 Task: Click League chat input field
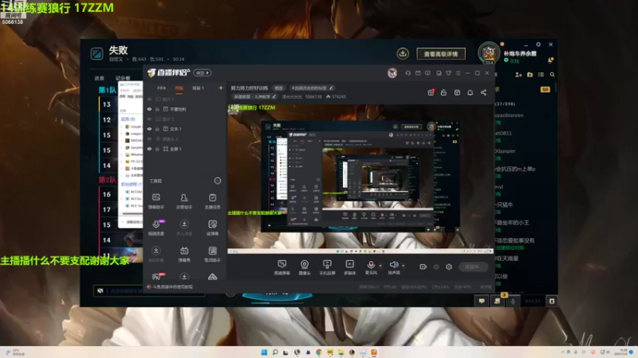pos(149,290)
